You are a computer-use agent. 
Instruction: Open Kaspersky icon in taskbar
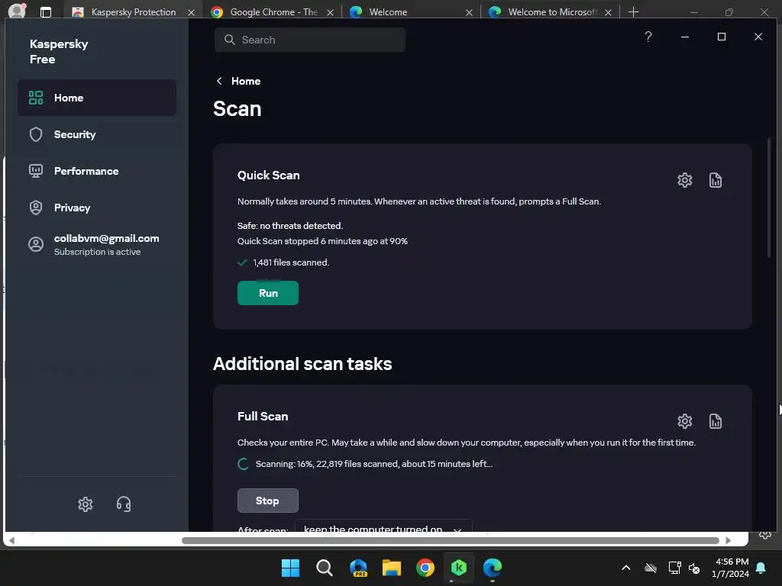[459, 568]
